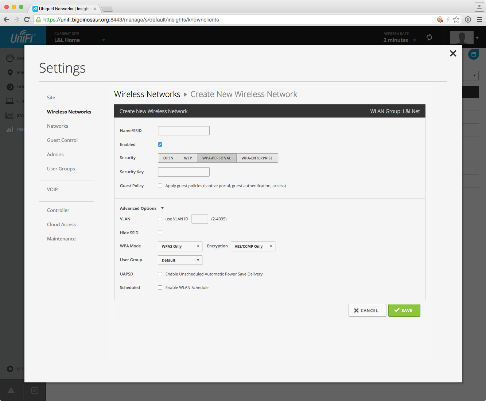
Task: Enable the Hide SSID checkbox
Action: point(160,233)
